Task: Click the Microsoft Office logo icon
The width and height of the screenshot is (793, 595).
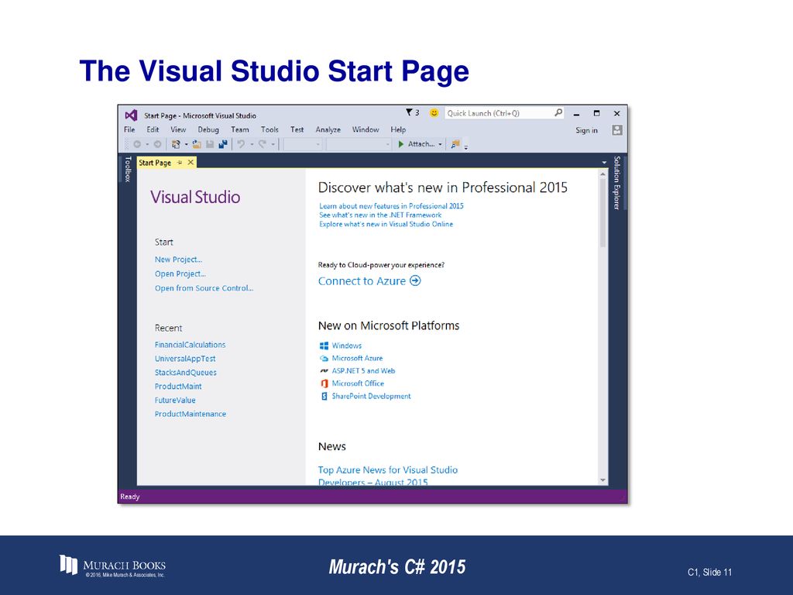Action: point(324,383)
